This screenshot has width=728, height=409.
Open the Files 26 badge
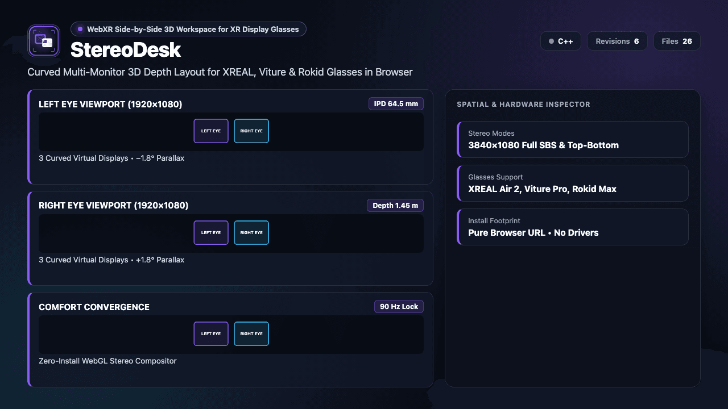point(677,41)
